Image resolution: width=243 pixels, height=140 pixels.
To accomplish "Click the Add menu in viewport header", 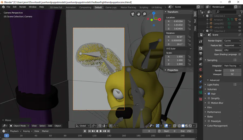I will (x=50, y=126).
